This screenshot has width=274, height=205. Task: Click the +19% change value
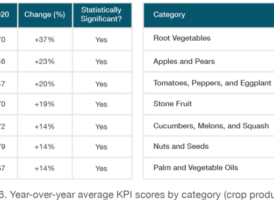tap(45, 104)
